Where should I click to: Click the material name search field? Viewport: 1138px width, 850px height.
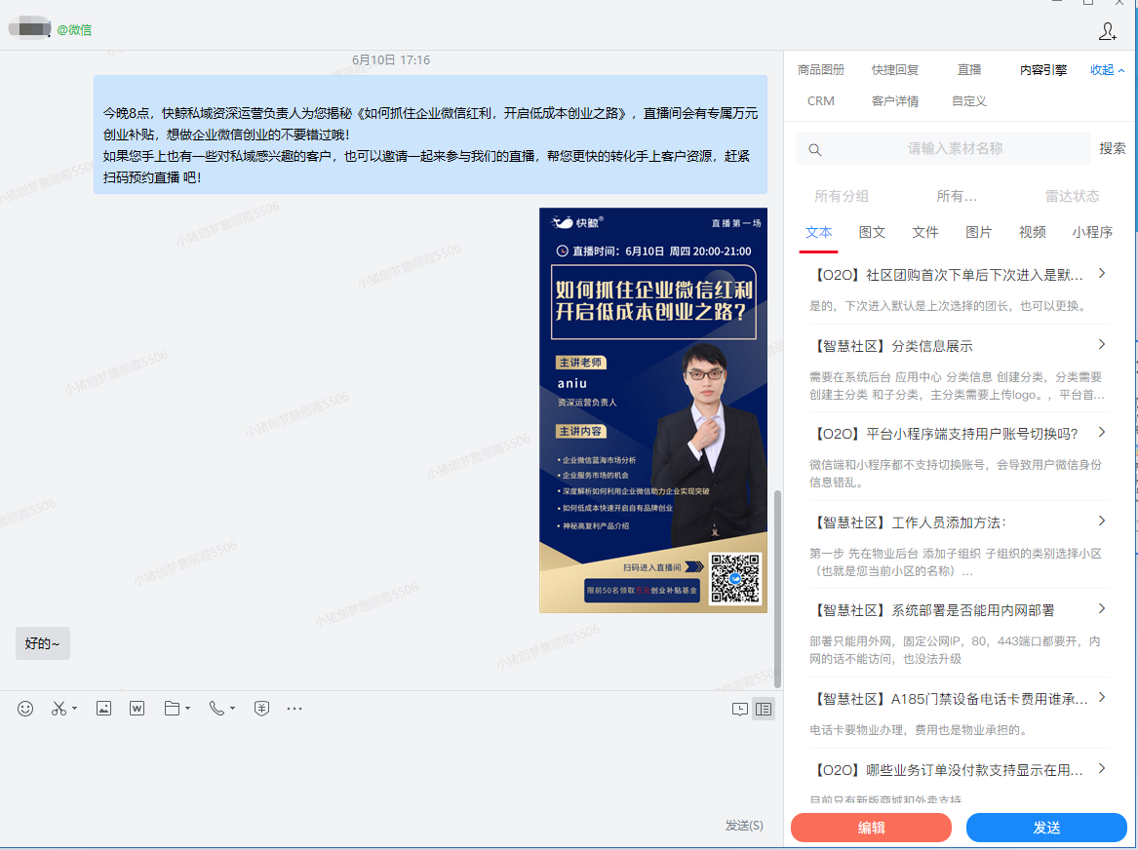click(954, 149)
